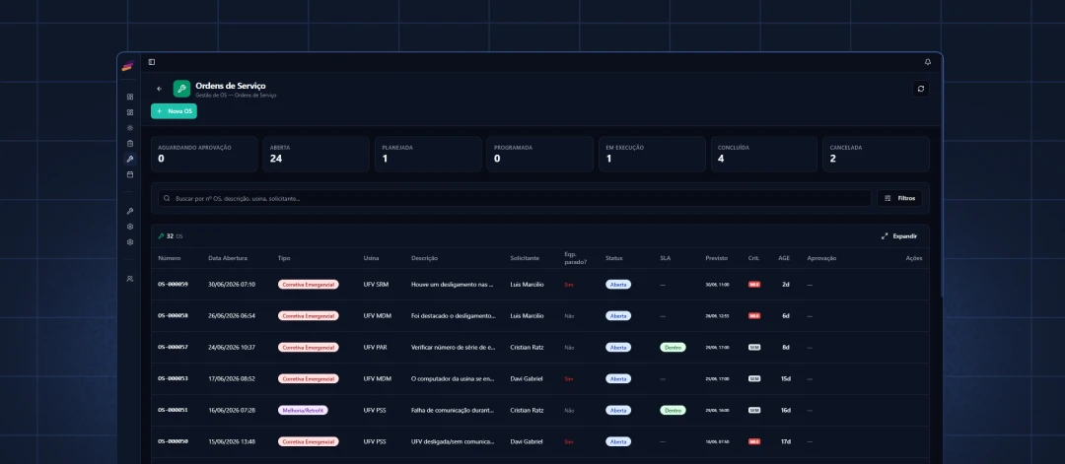Create a new order with Nova OS
The image size is (1065, 464).
(174, 110)
